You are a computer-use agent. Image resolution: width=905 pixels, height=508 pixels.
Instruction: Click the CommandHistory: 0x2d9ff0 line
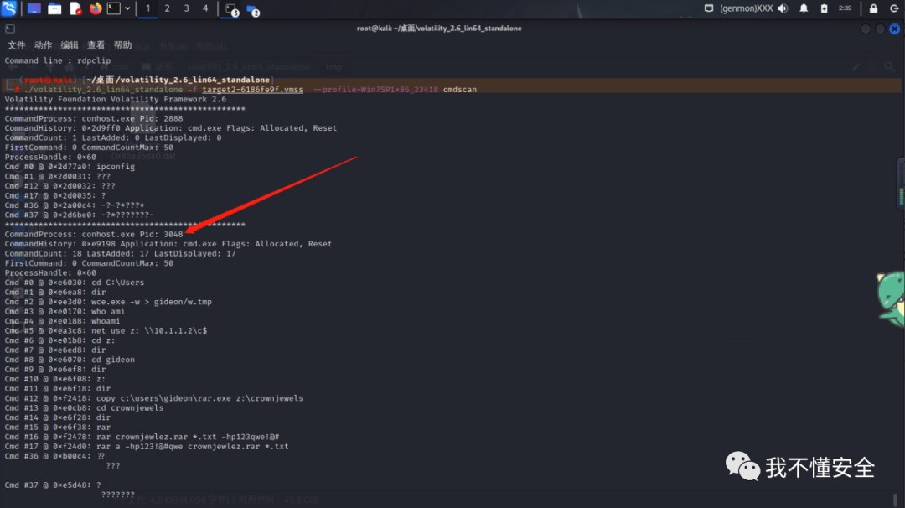click(171, 128)
